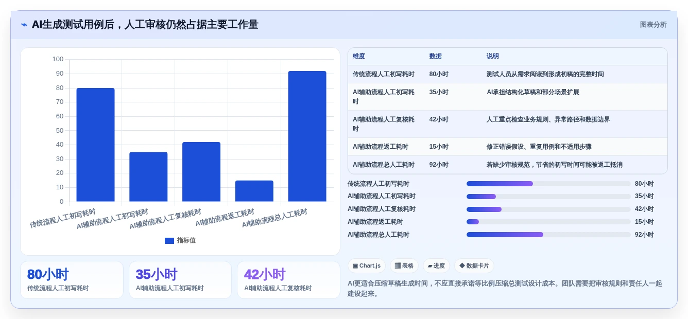The height and width of the screenshot is (319, 688).
Task: Click description 若缺少审核规范，节省的初写时间可能被返工抵消
Action: (555, 165)
